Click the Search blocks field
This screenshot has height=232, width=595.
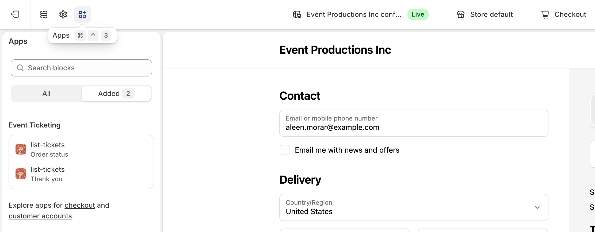point(81,68)
